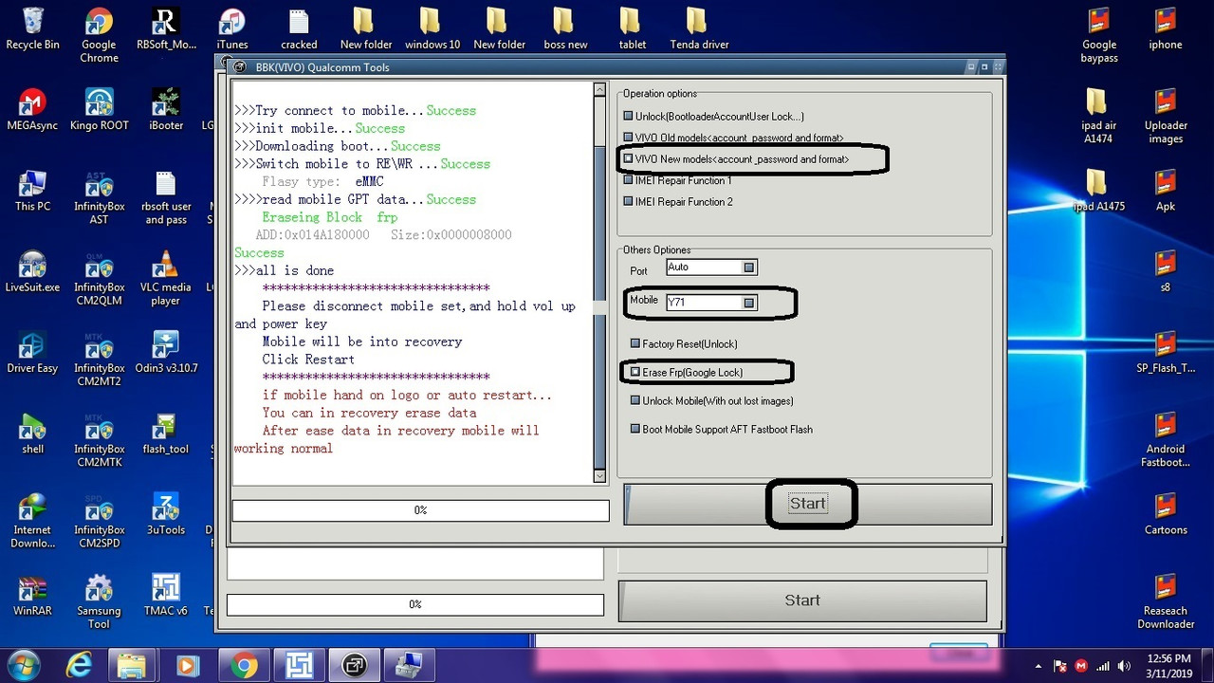Open the 'boss new' folder
This screenshot has height=683, width=1214.
pos(565,28)
